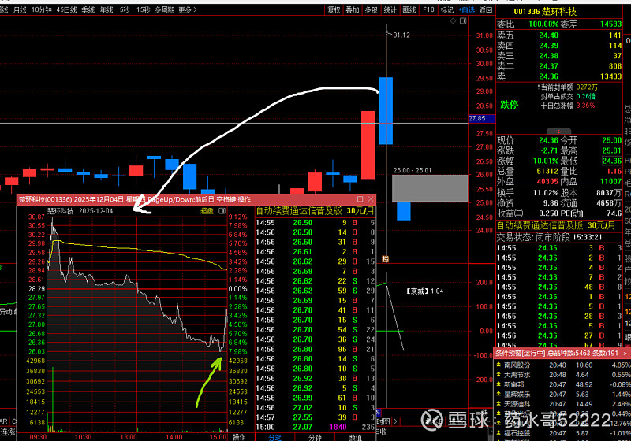631x441 pixels.
Task: Select the 大禹节水 alert row
Action: coord(562,375)
